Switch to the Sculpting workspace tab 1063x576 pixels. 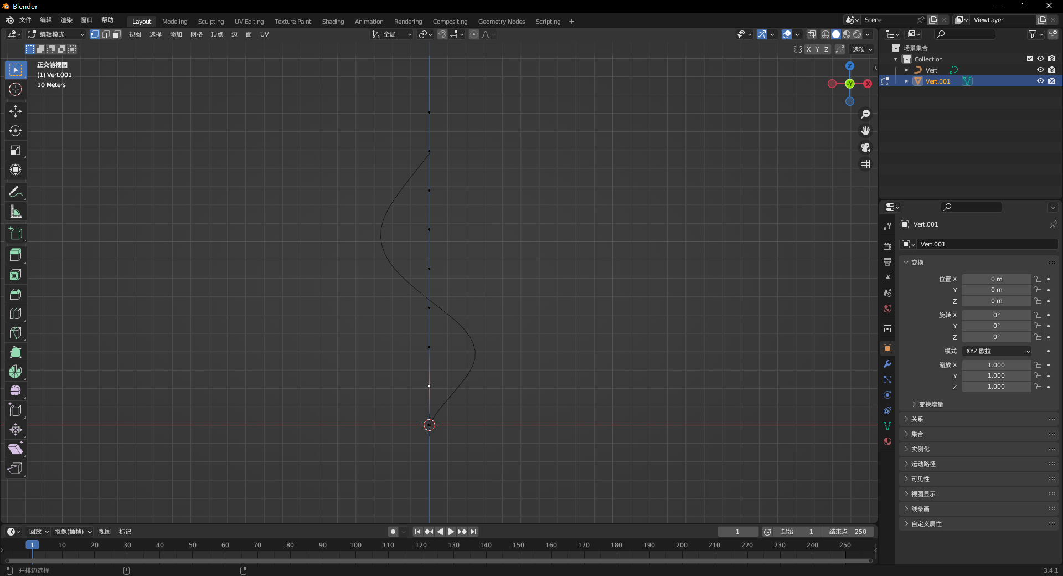coord(211,22)
